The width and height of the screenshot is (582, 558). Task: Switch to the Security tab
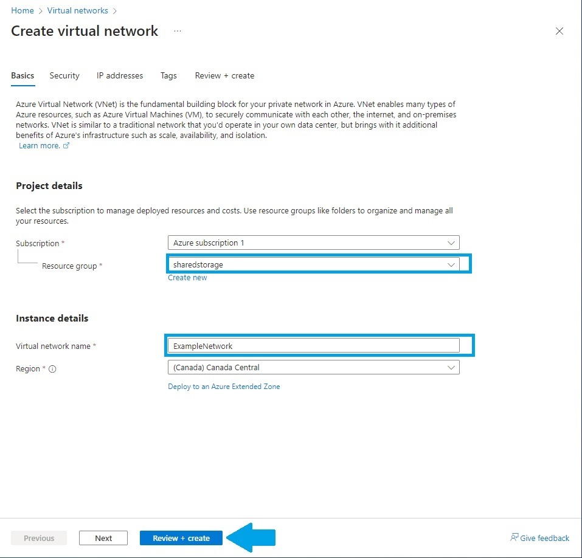point(64,75)
